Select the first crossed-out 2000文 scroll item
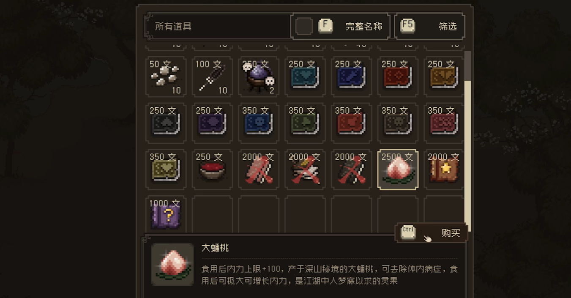Screen dimensions: 571x298 (x=259, y=170)
